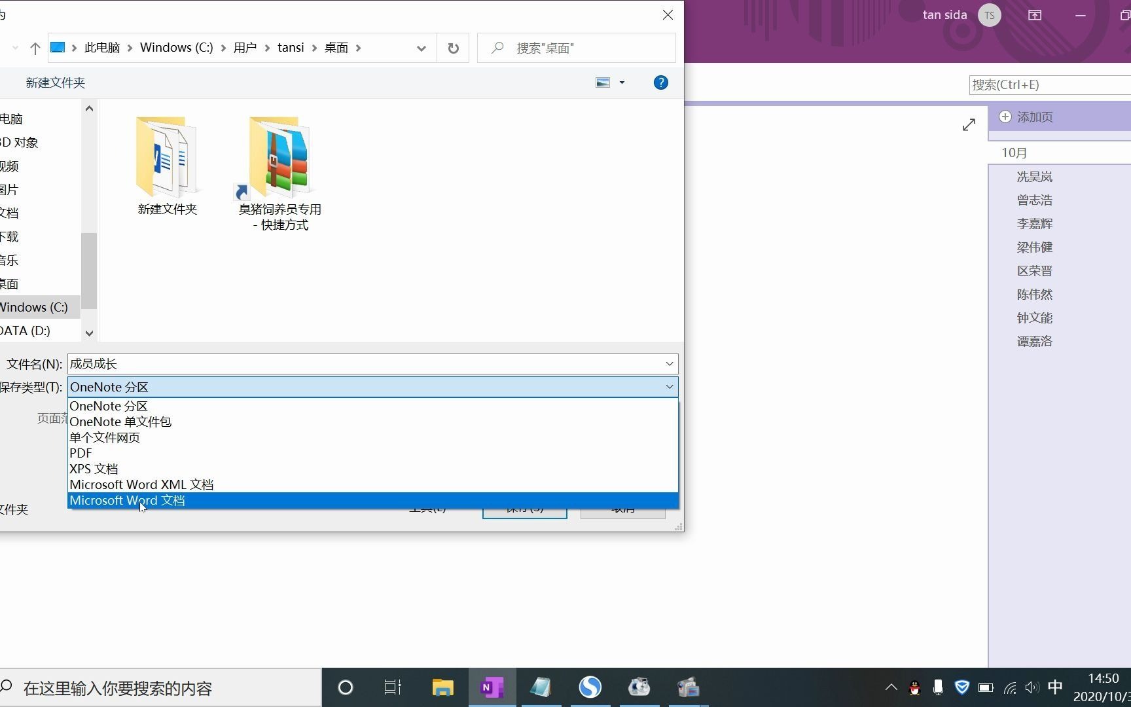This screenshot has width=1131, height=707.
Task: Open the Sogou browser taskbar icon
Action: (590, 687)
